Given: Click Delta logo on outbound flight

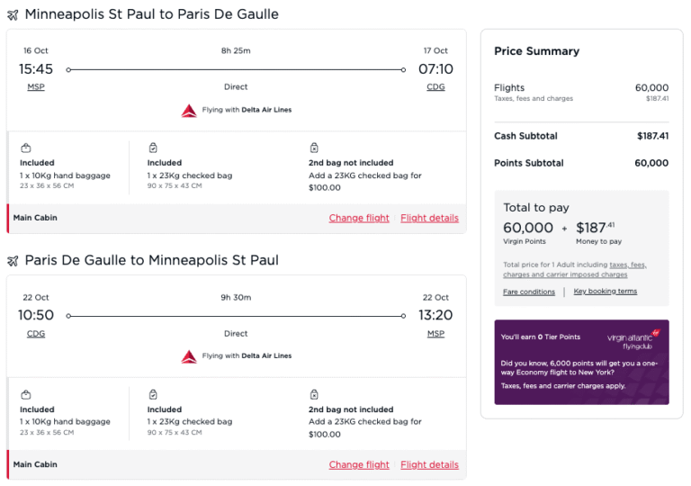Looking at the screenshot, I should pyautogui.click(x=189, y=111).
